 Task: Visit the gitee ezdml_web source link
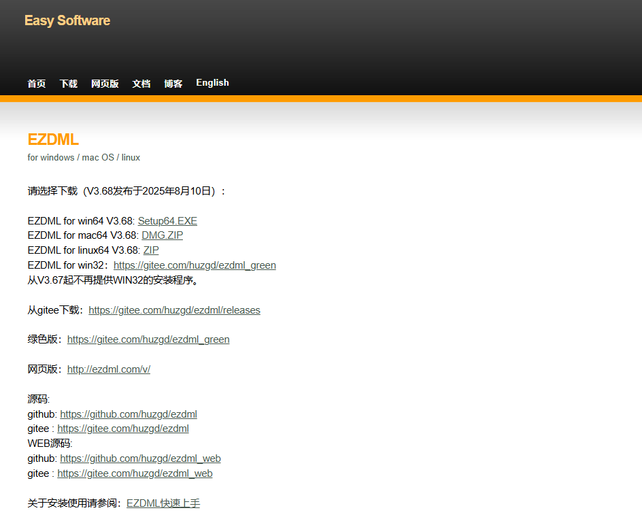135,473
